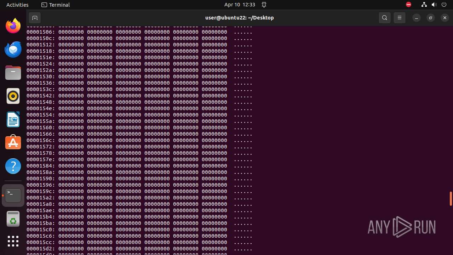
Task: Open the Files manager in the dock
Action: click(x=13, y=73)
